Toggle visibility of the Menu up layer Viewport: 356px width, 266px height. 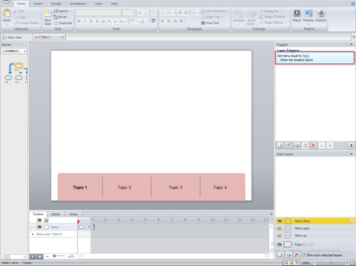coord(279,235)
